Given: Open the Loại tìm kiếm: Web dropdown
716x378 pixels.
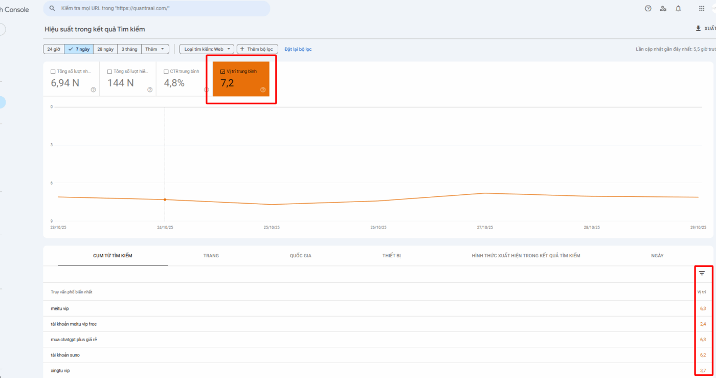Looking at the screenshot, I should click(207, 49).
